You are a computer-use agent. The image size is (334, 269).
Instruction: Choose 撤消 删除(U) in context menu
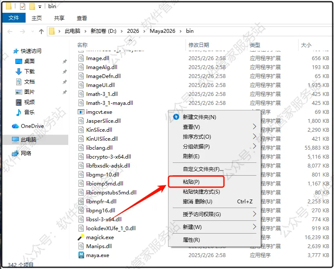pyautogui.click(x=215, y=201)
